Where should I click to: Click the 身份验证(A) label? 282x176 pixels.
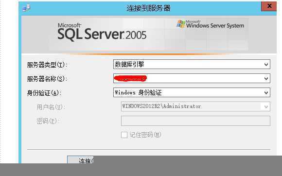pyautogui.click(x=44, y=93)
